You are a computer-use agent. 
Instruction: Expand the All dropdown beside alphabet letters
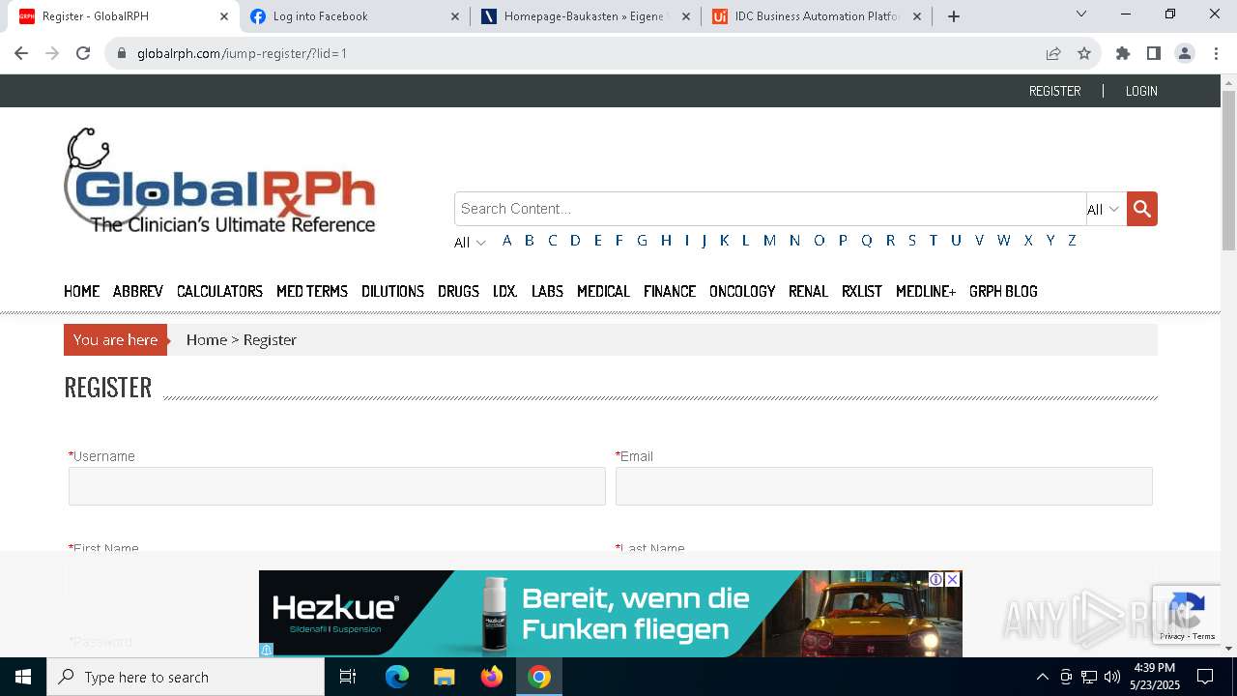tap(470, 243)
